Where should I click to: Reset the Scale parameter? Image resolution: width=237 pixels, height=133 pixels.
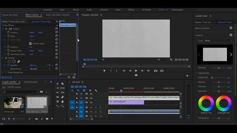pos(57,36)
